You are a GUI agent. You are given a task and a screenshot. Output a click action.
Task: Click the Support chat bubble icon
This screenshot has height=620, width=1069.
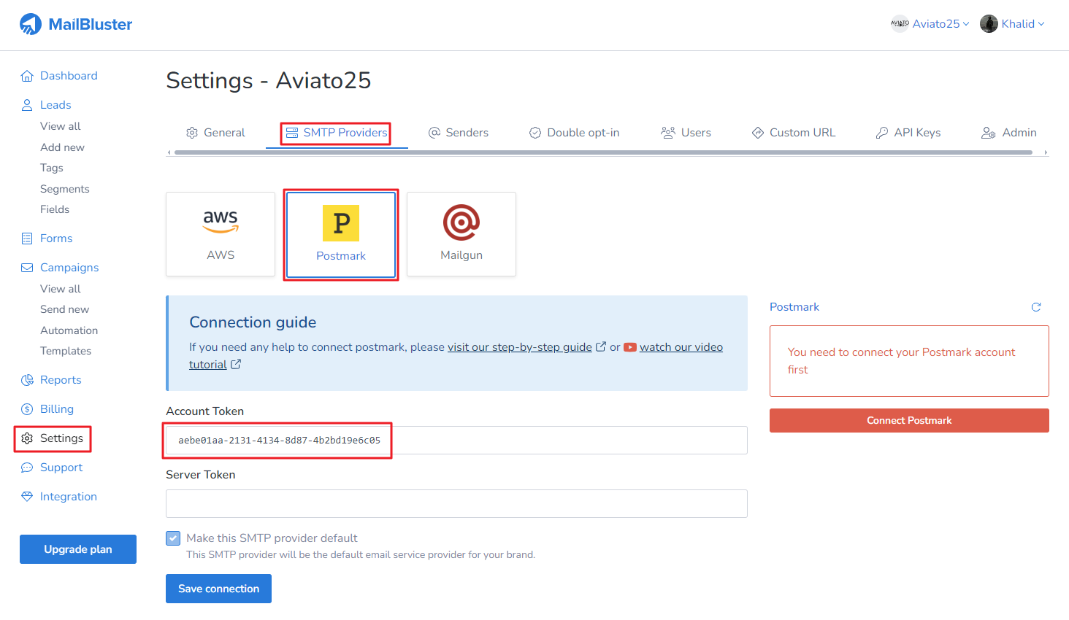tap(27, 468)
